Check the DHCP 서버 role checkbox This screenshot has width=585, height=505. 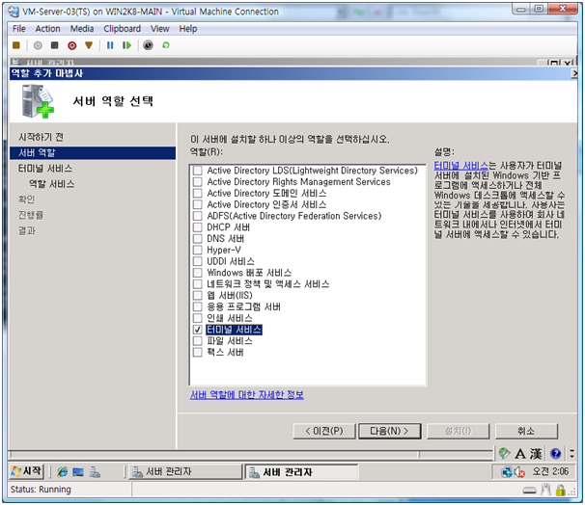[197, 227]
